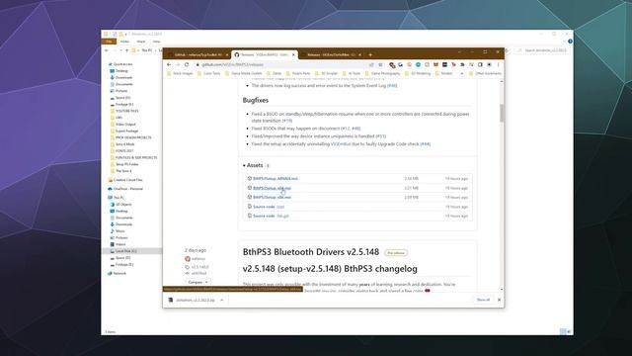Open issue #19 link
The width and height of the screenshot is (632, 356).
point(287,121)
